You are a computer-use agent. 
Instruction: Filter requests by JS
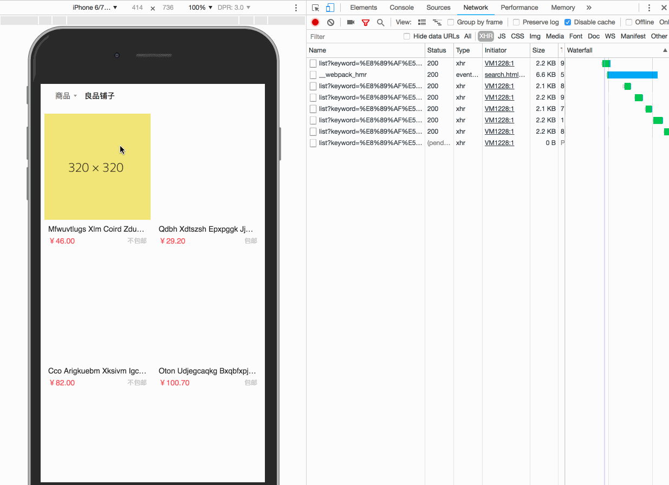[502, 36]
